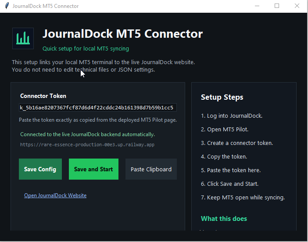This screenshot has height=242, width=308.
Task: Click step '3. Create a connector token.'
Action: tap(237, 143)
